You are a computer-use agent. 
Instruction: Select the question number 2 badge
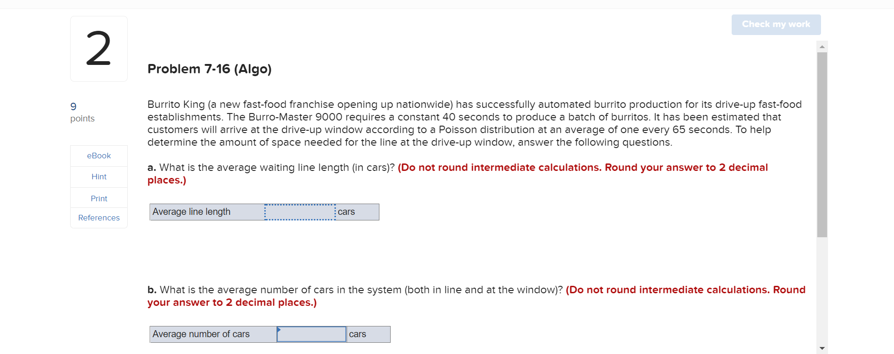coord(98,48)
